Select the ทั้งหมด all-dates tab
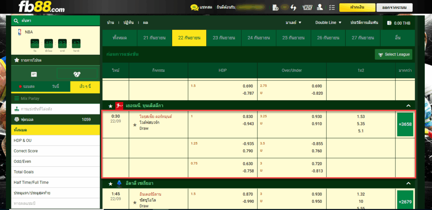The width and height of the screenshot is (432, 210). [x=119, y=38]
